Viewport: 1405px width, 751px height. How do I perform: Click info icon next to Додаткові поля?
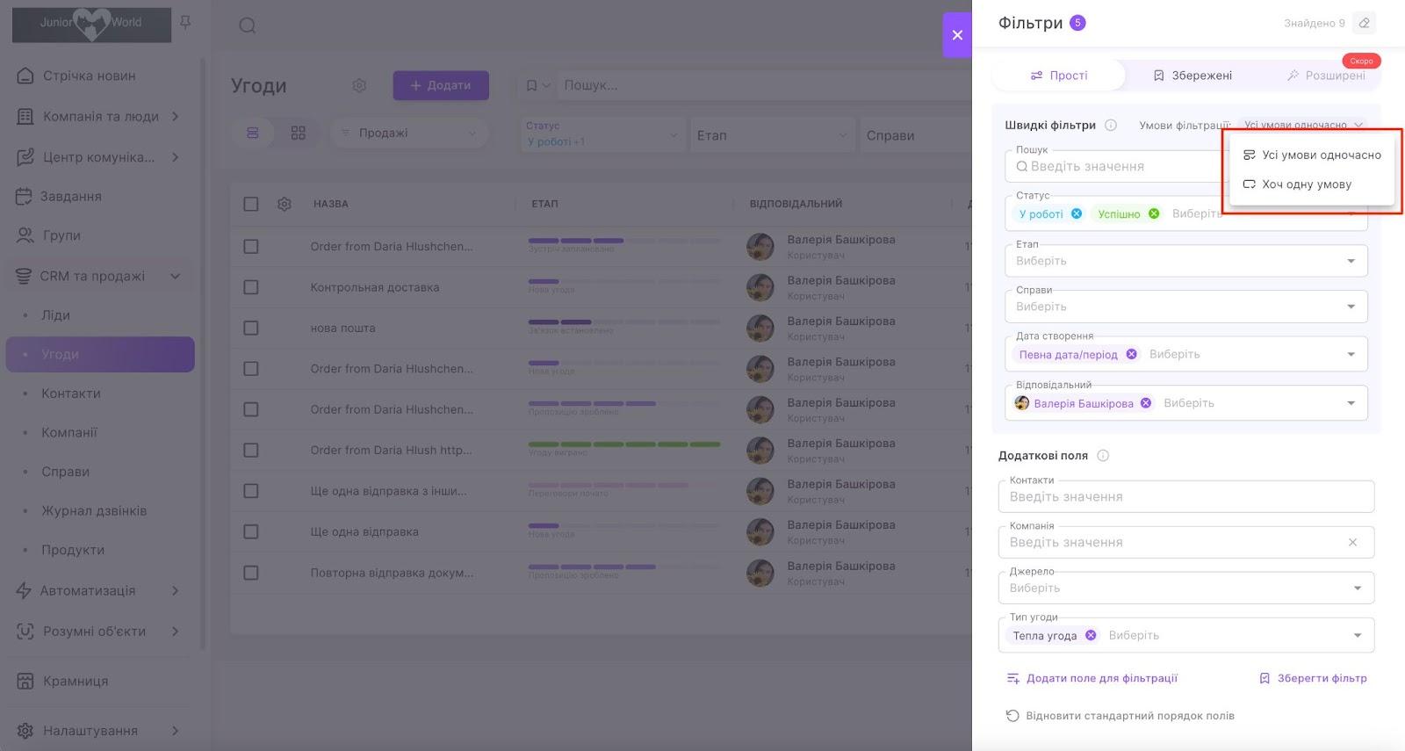tap(1103, 455)
